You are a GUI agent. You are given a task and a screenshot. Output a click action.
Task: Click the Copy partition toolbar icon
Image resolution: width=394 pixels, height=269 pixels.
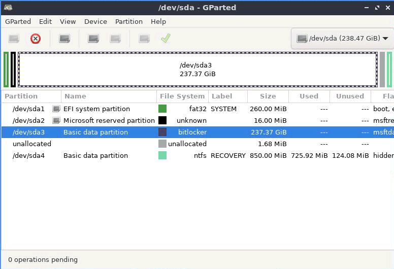93,39
